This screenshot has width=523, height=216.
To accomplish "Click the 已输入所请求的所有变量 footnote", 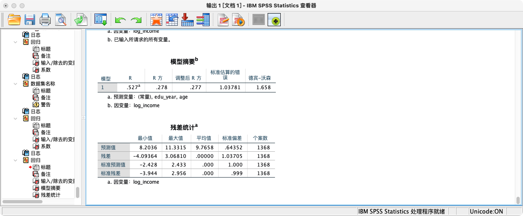I will 139,40.
